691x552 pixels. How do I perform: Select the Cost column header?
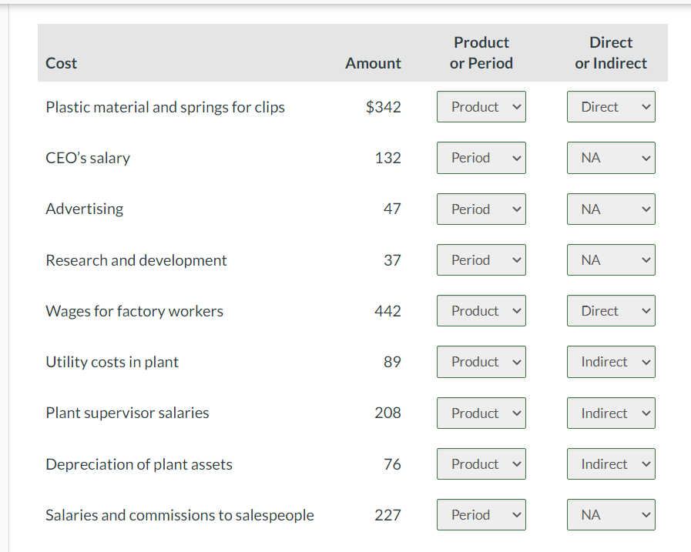pyautogui.click(x=61, y=63)
